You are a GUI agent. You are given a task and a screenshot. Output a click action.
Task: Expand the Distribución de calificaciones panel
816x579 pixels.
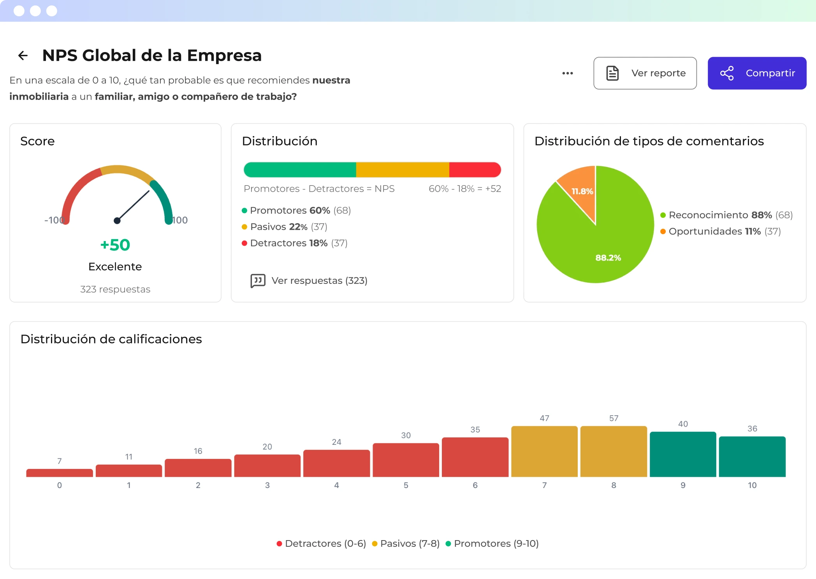[111, 339]
